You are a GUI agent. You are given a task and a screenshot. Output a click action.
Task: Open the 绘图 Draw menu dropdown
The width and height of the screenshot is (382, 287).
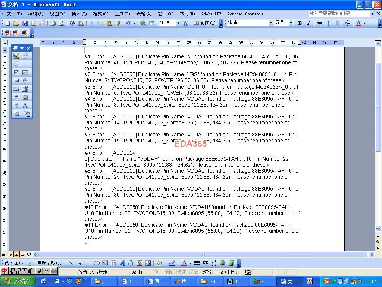[x=14, y=263]
